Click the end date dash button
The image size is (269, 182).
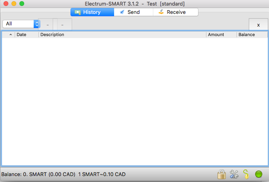[x=63, y=25]
